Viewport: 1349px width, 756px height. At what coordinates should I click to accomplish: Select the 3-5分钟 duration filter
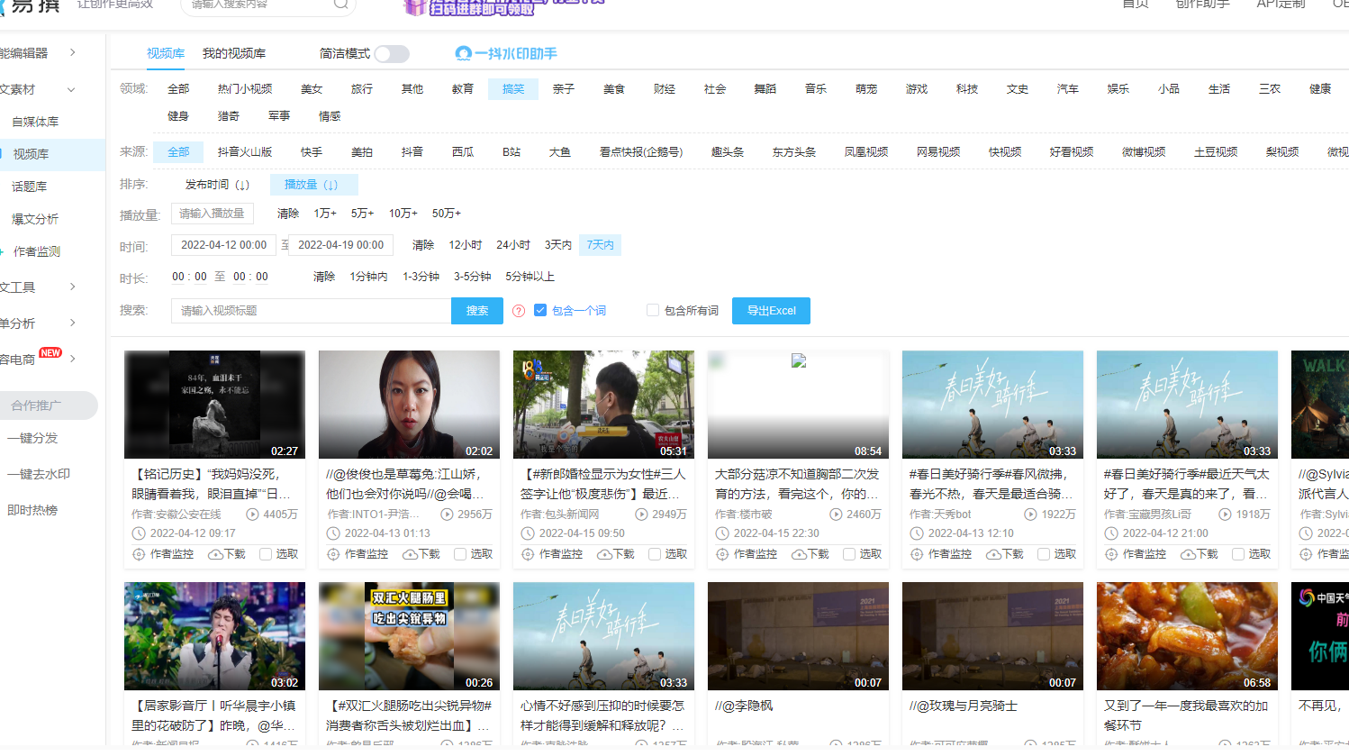[x=472, y=276]
